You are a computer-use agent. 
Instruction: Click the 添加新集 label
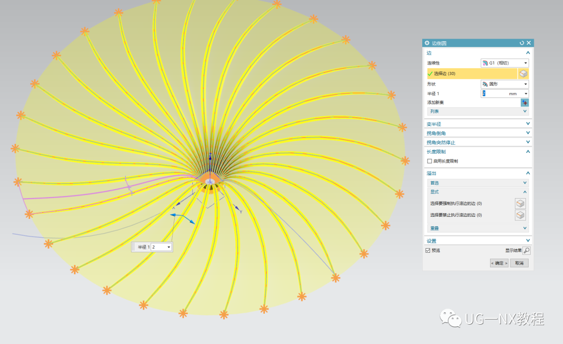point(435,103)
